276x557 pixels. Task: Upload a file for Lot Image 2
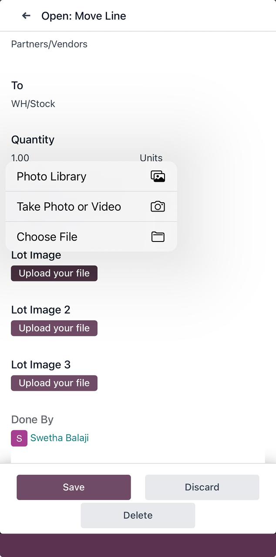[54, 328]
